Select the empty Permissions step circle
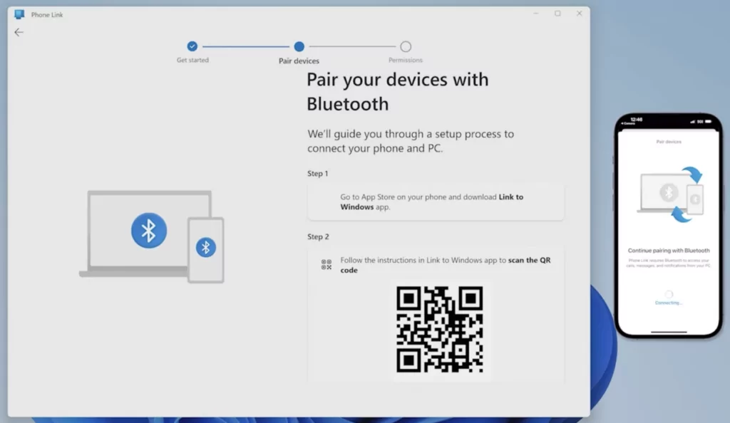The width and height of the screenshot is (730, 423). pos(406,46)
